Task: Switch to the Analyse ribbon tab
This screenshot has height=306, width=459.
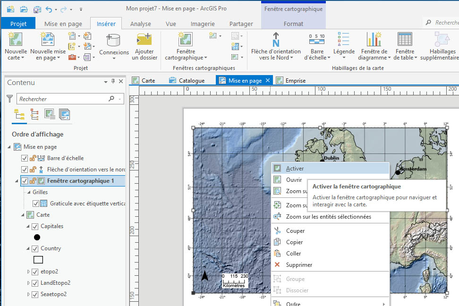Action: 141,24
